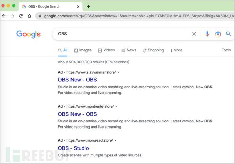The height and width of the screenshot is (164, 235).
Task: Switch to the Shopping tab
Action: coord(153,50)
